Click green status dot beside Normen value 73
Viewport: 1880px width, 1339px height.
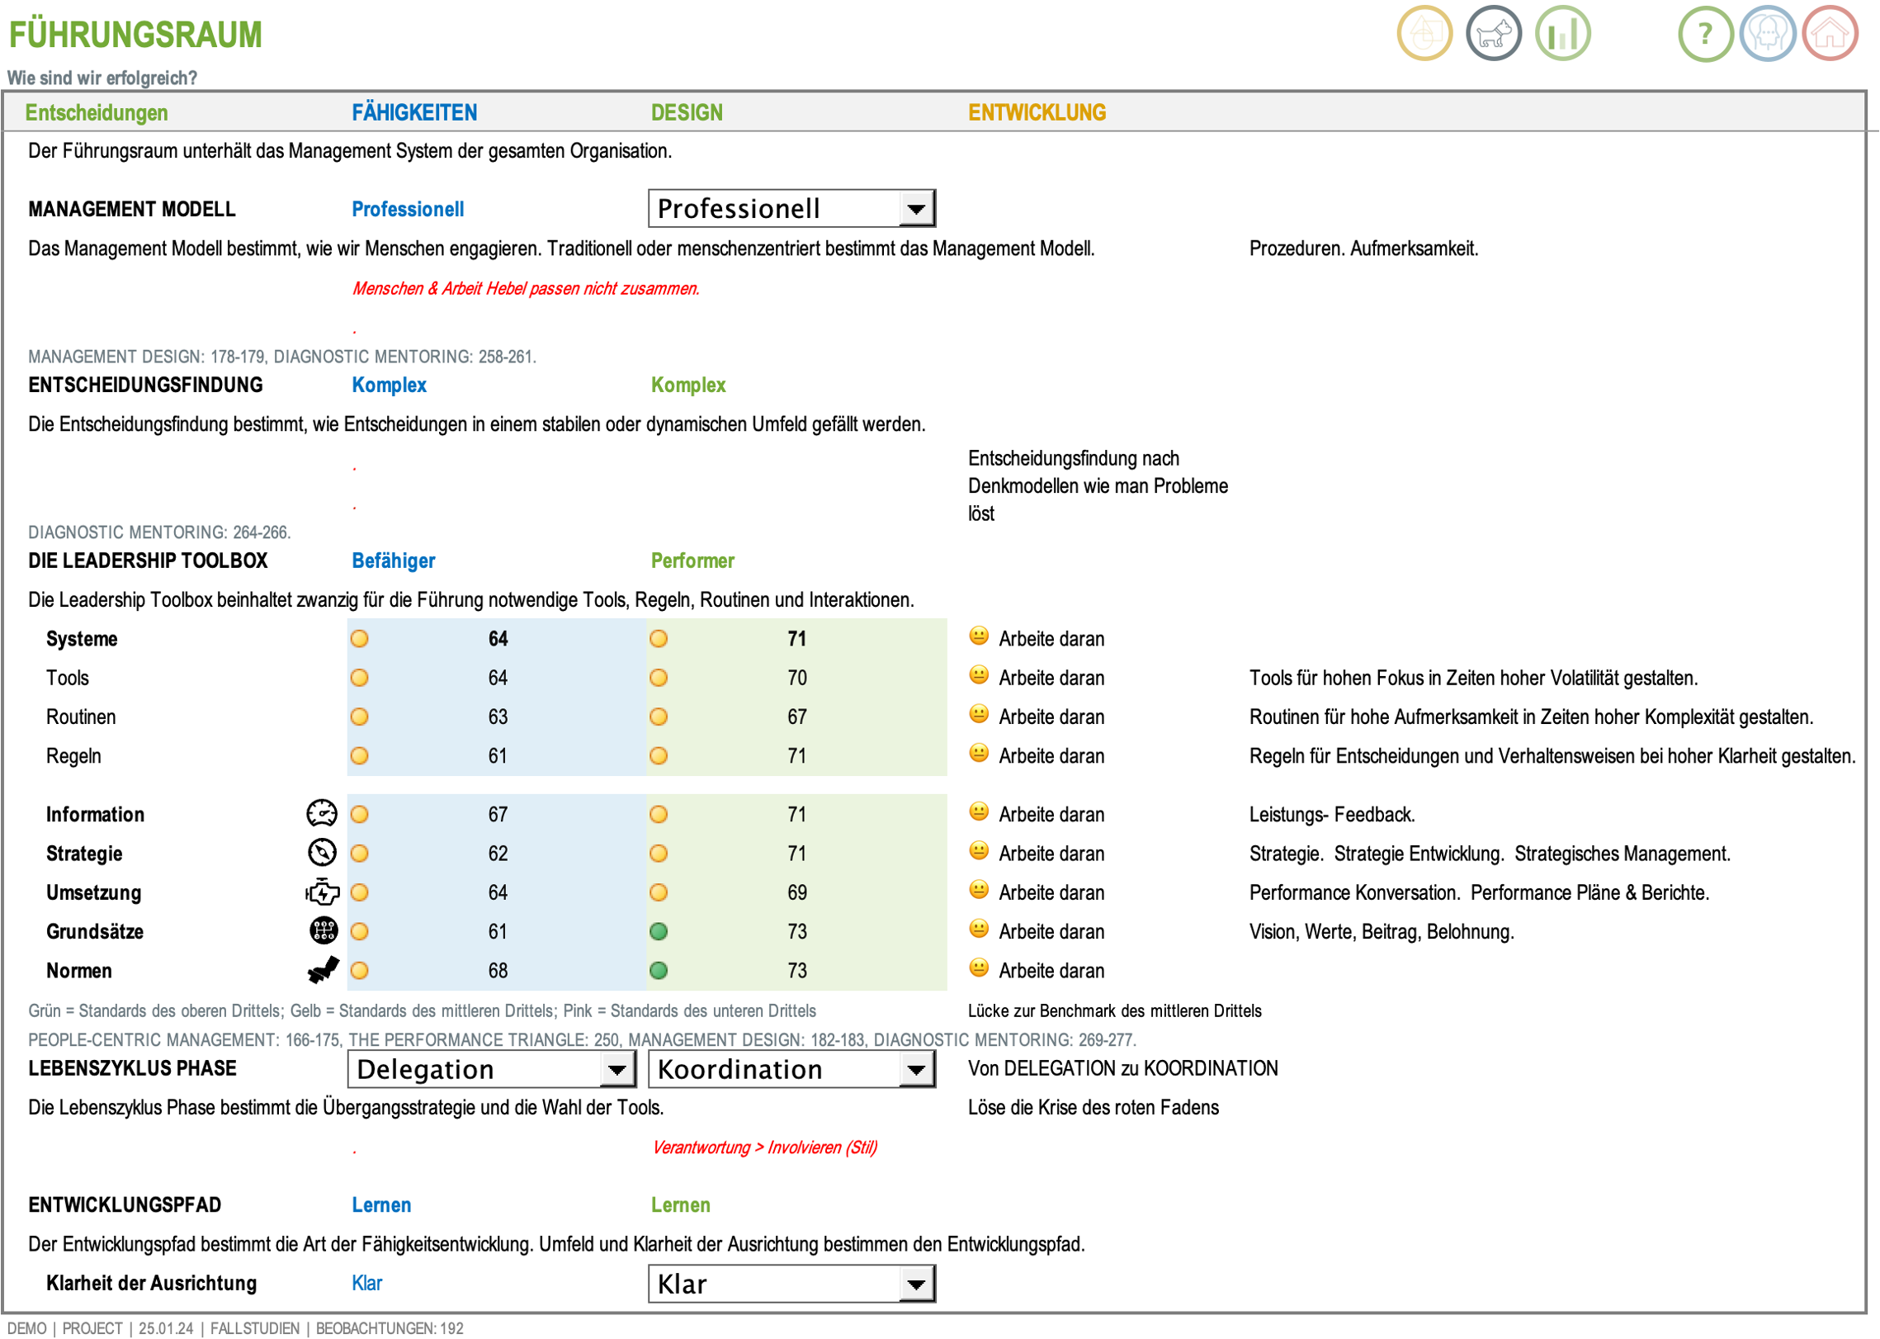tap(658, 970)
